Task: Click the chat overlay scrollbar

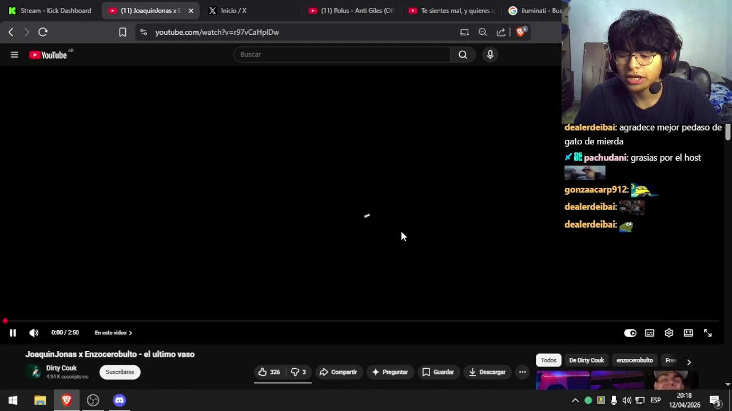Action: click(x=727, y=132)
